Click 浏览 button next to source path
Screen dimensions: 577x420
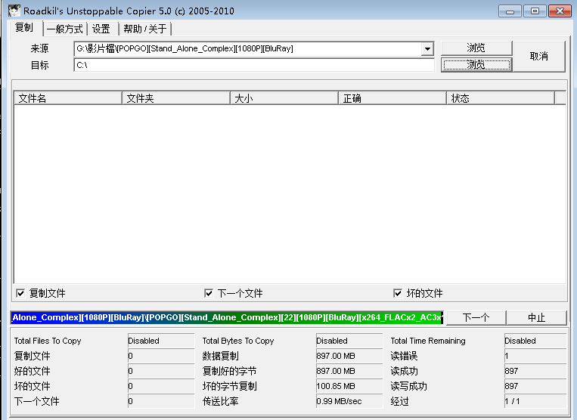pyautogui.click(x=476, y=48)
